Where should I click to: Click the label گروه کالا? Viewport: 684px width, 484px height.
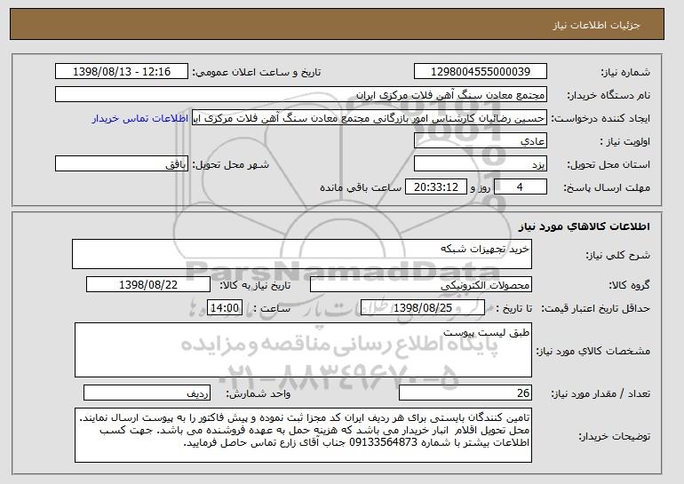click(x=629, y=285)
